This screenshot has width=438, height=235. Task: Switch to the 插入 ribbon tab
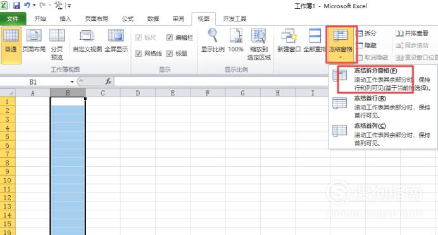click(65, 19)
